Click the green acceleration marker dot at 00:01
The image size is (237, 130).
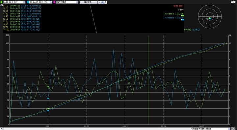(x=48, y=87)
